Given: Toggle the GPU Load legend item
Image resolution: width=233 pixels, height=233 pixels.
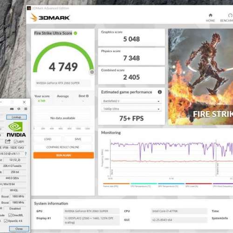Looking at the screenshot, I should click(x=199, y=185).
